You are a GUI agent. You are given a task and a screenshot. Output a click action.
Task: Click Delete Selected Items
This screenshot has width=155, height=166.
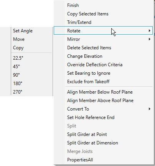(89, 48)
